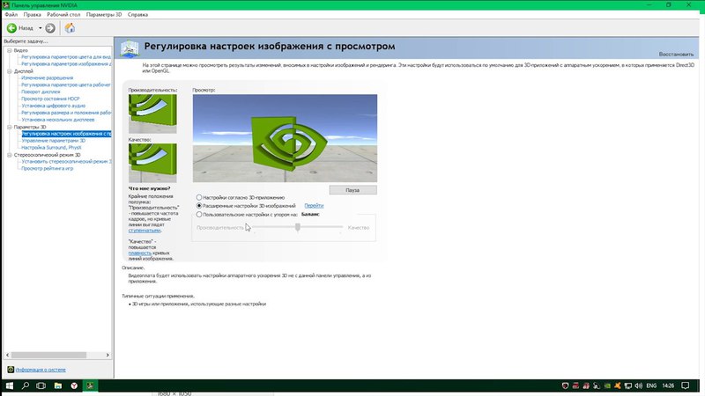Screen dimensions: 705x396
Task: Collapse the Параметры 3D tree node
Action: point(10,127)
